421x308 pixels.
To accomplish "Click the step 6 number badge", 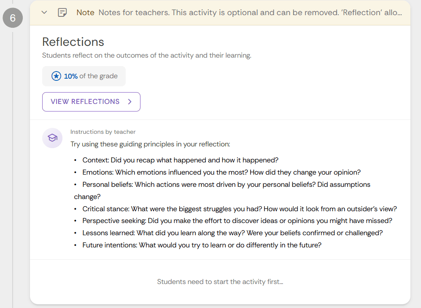I will [13, 18].
